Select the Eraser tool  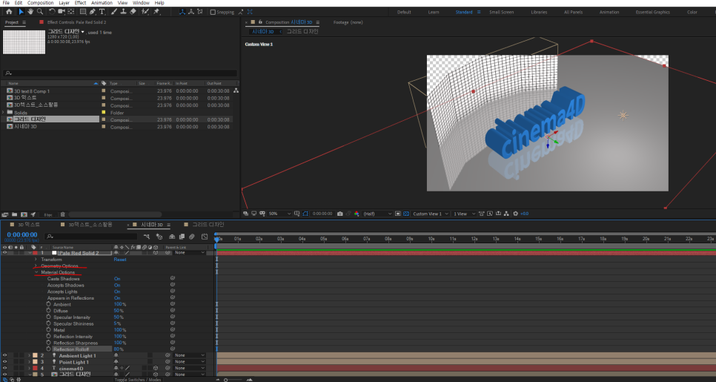coord(133,12)
